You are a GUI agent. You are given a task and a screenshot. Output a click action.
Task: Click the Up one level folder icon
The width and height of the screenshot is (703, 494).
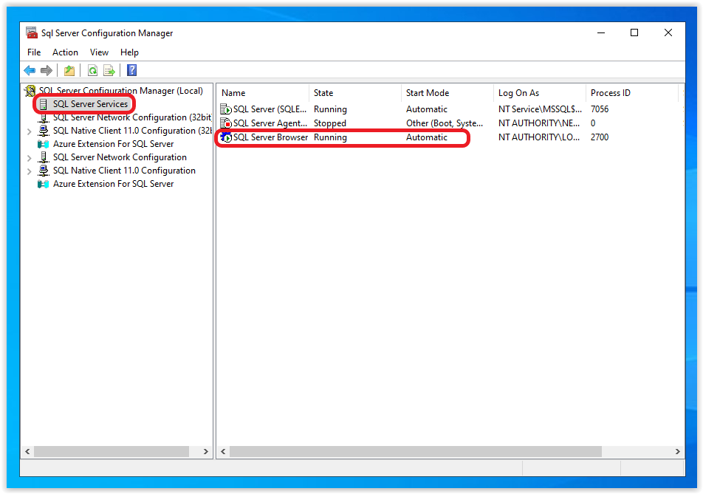tap(69, 70)
